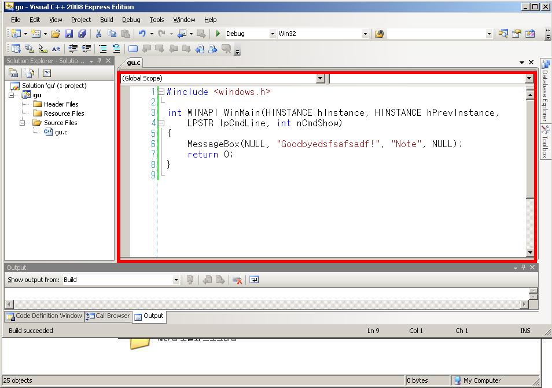The height and width of the screenshot is (388, 552).
Task: Select gu.c in the Solution Explorer tree
Action: 61,132
